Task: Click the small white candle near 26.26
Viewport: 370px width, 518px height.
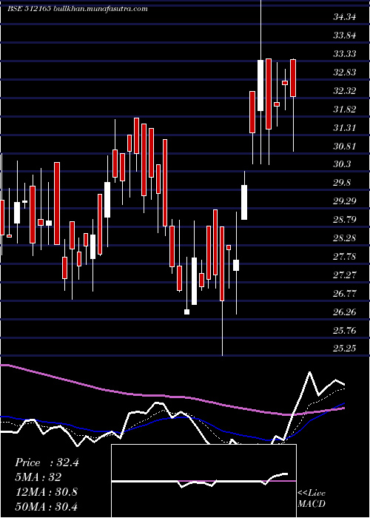Action: (x=187, y=312)
